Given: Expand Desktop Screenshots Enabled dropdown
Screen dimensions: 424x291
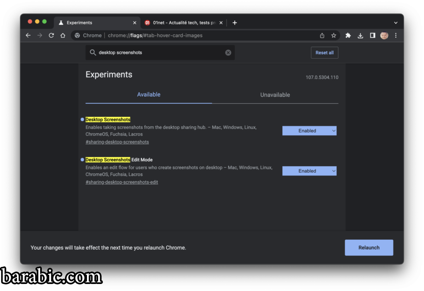Looking at the screenshot, I should (309, 131).
